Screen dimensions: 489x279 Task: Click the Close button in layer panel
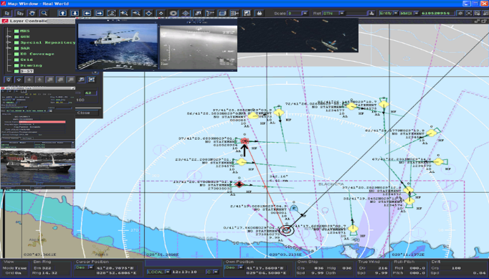click(84, 113)
